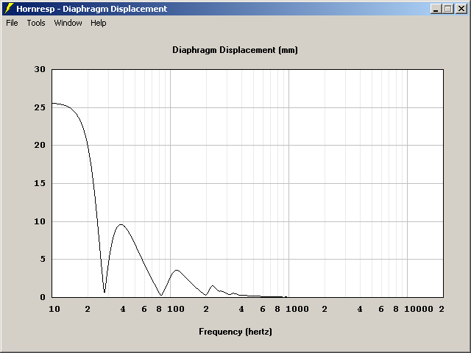Close the Diaphragm Displacement window
The width and height of the screenshot is (471, 353).
461,9
